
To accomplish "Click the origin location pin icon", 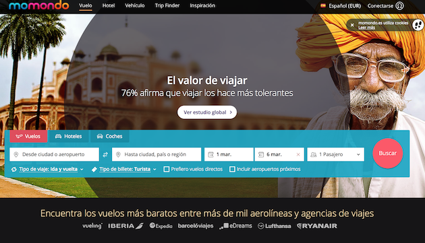I will 16,155.
